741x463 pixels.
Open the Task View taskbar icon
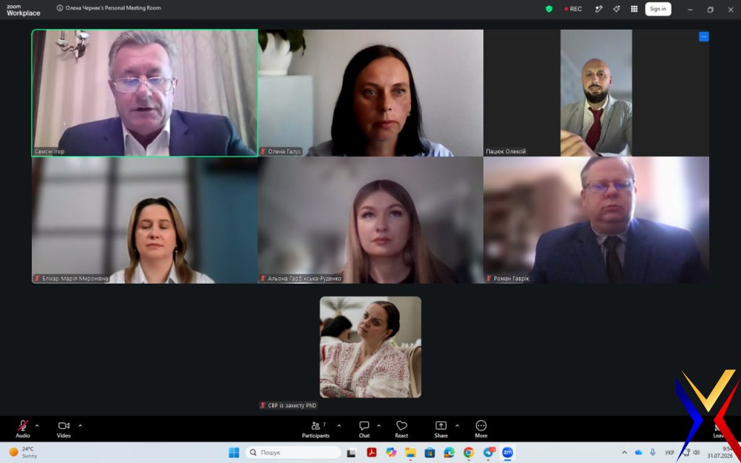351,453
